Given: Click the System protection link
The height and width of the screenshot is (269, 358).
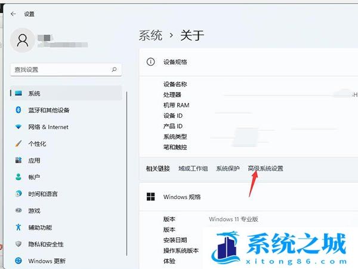Looking at the screenshot, I should pyautogui.click(x=227, y=169).
